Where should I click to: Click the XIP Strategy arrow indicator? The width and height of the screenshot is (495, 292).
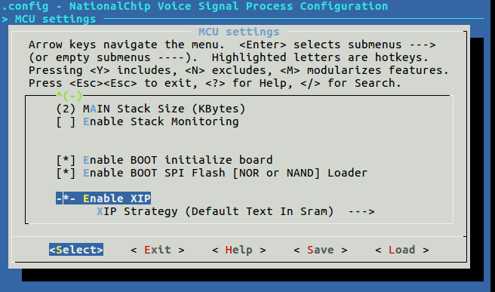pyautogui.click(x=361, y=211)
